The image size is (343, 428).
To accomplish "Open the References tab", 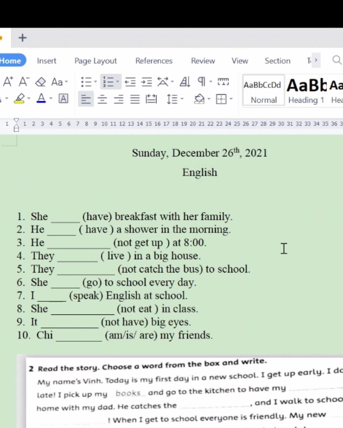I will (154, 61).
